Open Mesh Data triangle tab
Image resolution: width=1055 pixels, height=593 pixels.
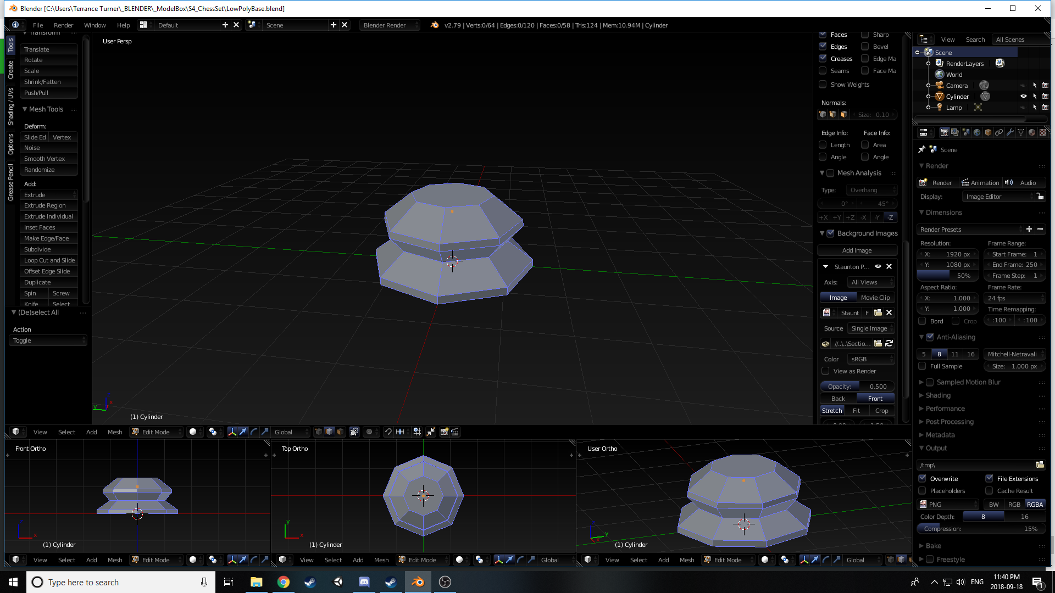pos(1021,132)
